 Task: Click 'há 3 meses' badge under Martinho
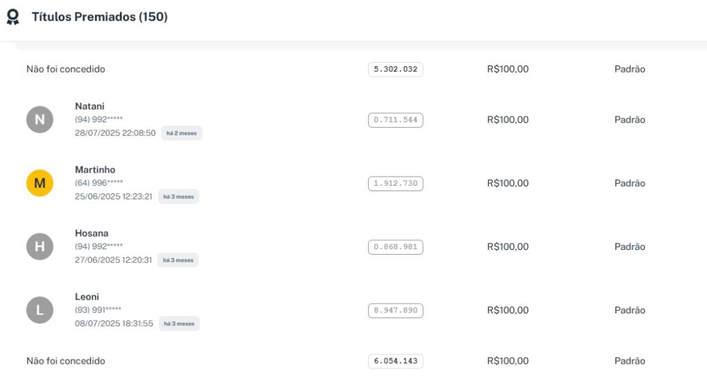(x=178, y=197)
